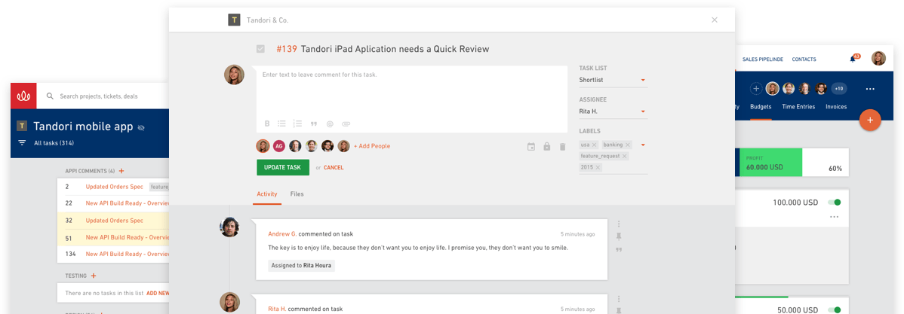The height and width of the screenshot is (314, 904).
Task: Toggle the switch beside 100.000 USD
Action: 835,203
